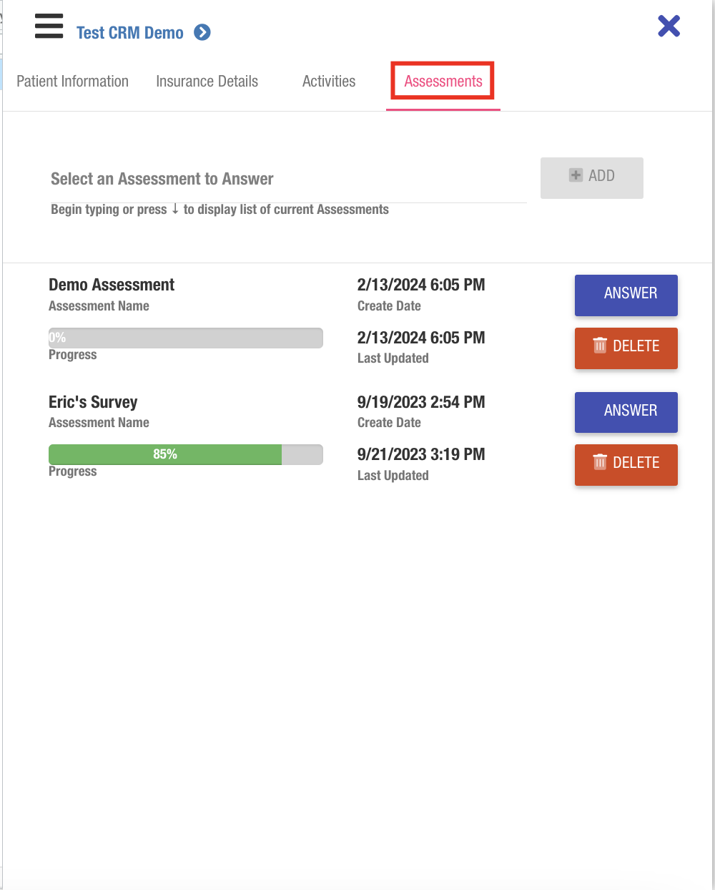Select the Activities tab
Viewport: 715px width, 890px height.
point(329,82)
